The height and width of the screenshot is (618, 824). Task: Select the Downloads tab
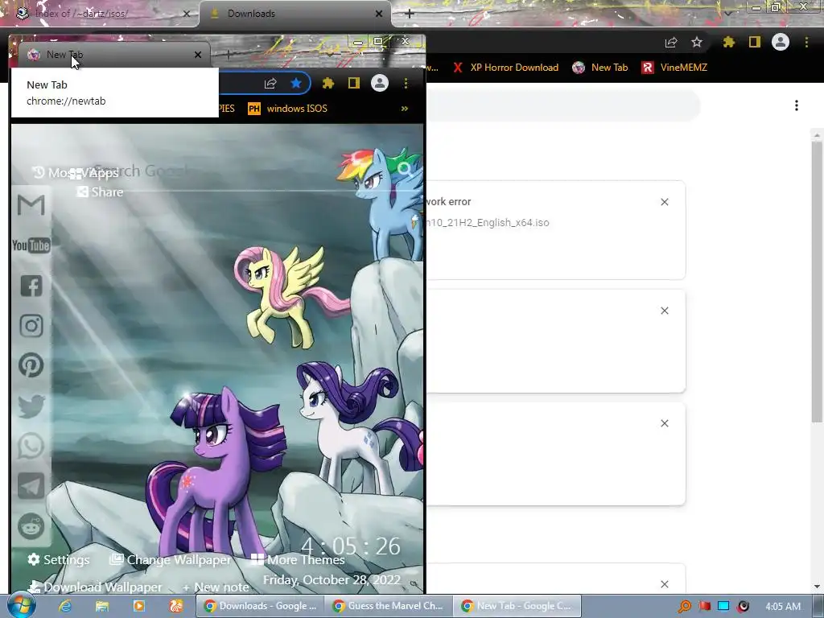(295, 14)
